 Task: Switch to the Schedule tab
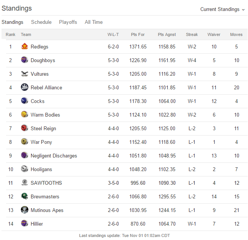pyautogui.click(x=41, y=22)
